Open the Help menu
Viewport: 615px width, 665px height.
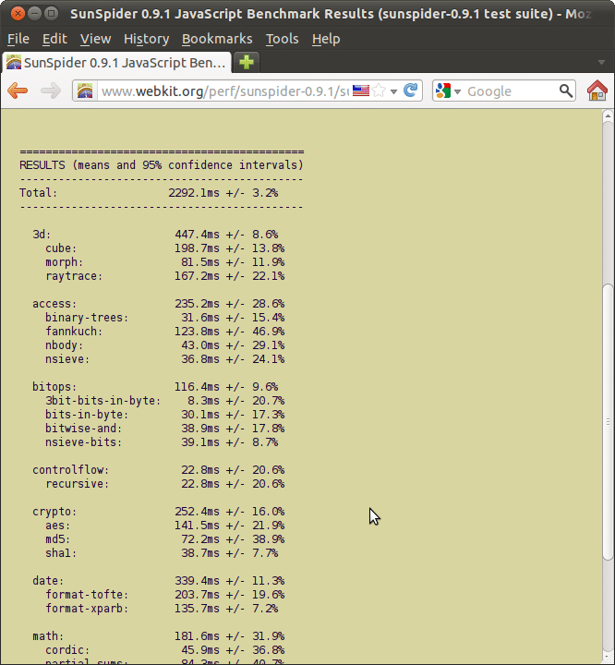pyautogui.click(x=326, y=39)
